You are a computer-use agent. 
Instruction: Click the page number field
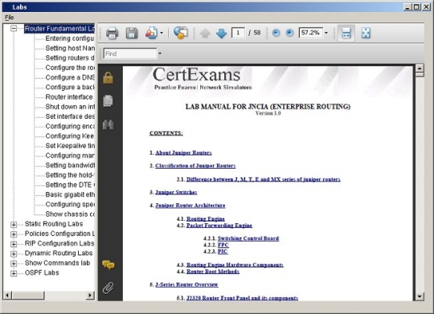point(238,33)
